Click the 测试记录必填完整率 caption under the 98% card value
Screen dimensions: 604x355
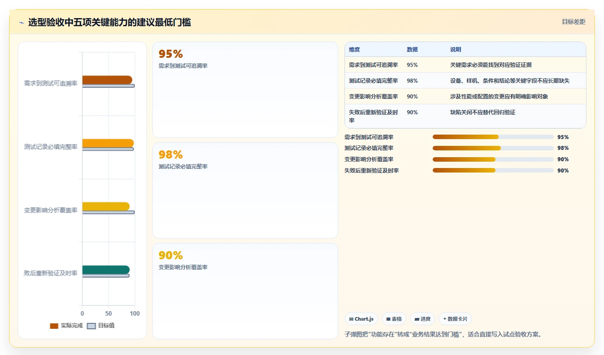click(x=183, y=167)
